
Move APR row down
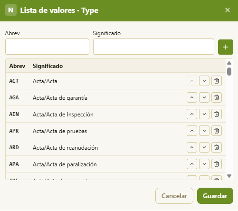204,131
